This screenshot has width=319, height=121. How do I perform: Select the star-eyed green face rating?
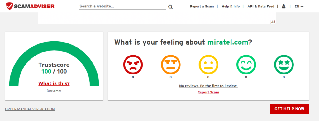284,65
